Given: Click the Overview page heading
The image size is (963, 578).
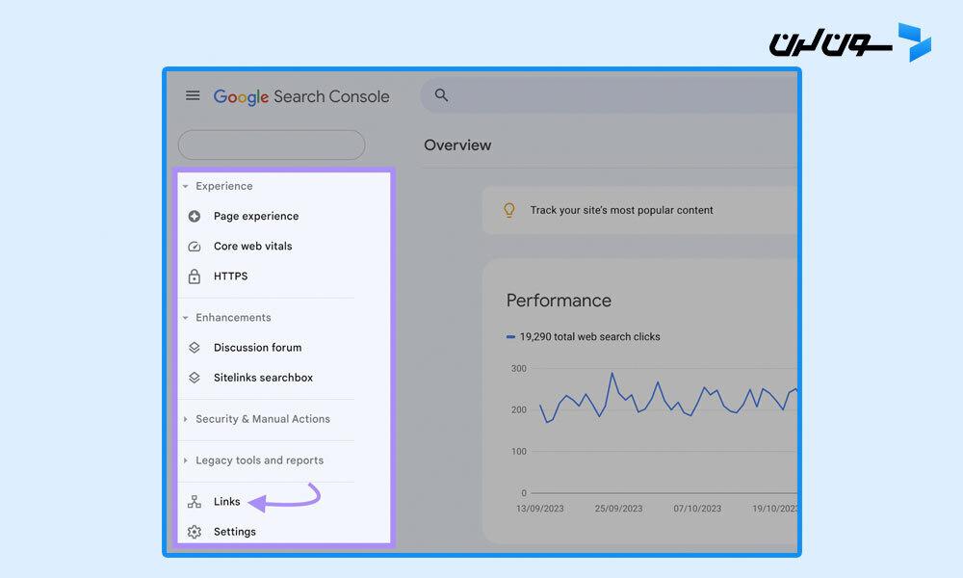Looking at the screenshot, I should [457, 144].
